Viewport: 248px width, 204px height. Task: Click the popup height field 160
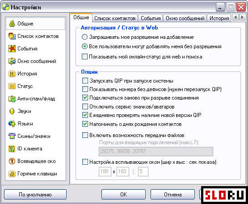[x=123, y=171]
